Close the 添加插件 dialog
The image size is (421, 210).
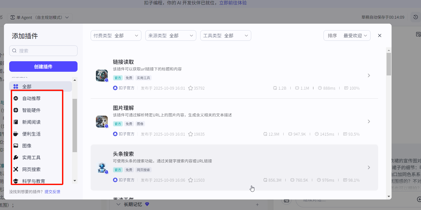click(379, 35)
